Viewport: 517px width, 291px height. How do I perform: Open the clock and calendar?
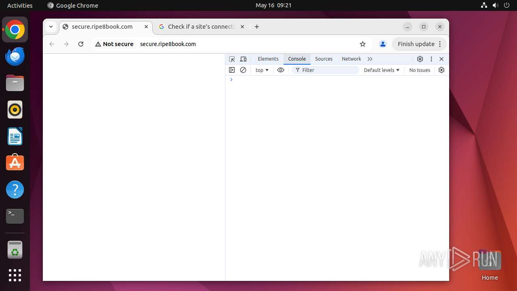(273, 5)
